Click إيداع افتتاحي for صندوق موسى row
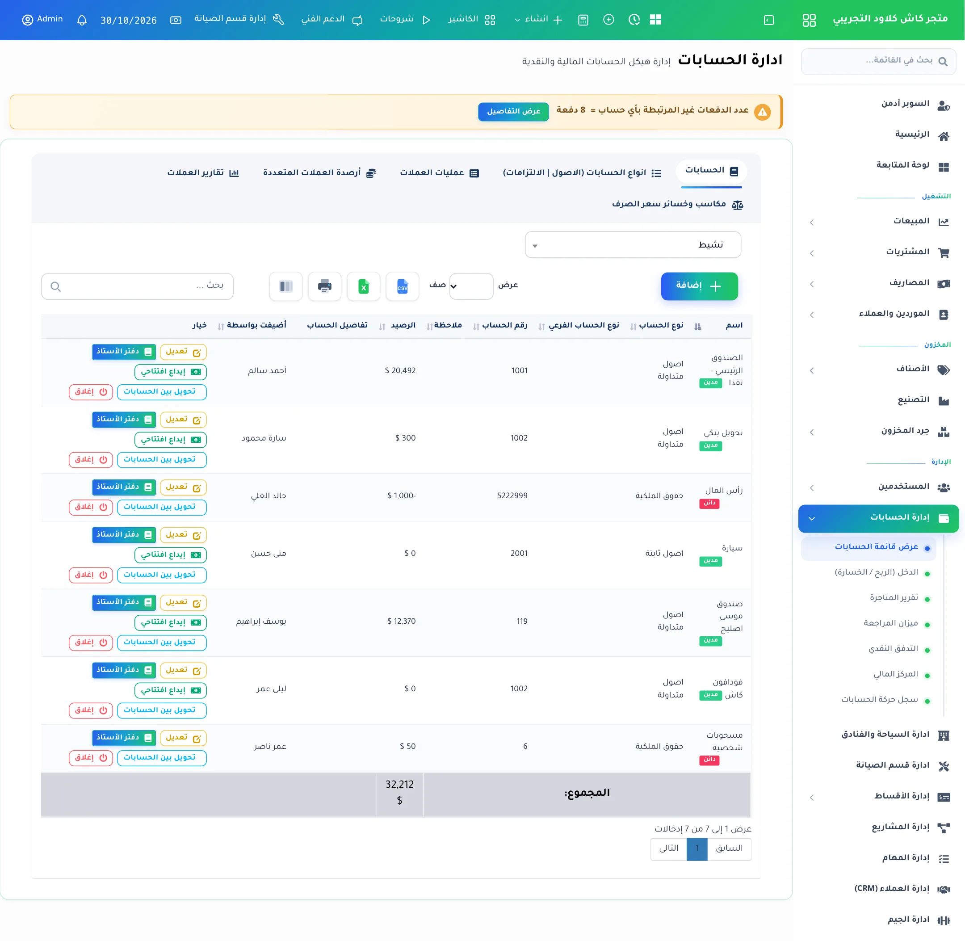This screenshot has width=965, height=941. click(x=171, y=623)
